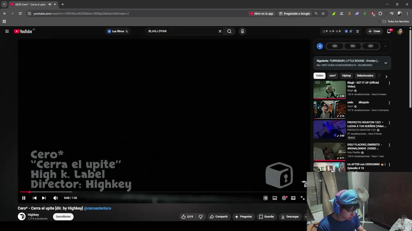
Task: Open the browser apps grid icon
Action: 4,21
